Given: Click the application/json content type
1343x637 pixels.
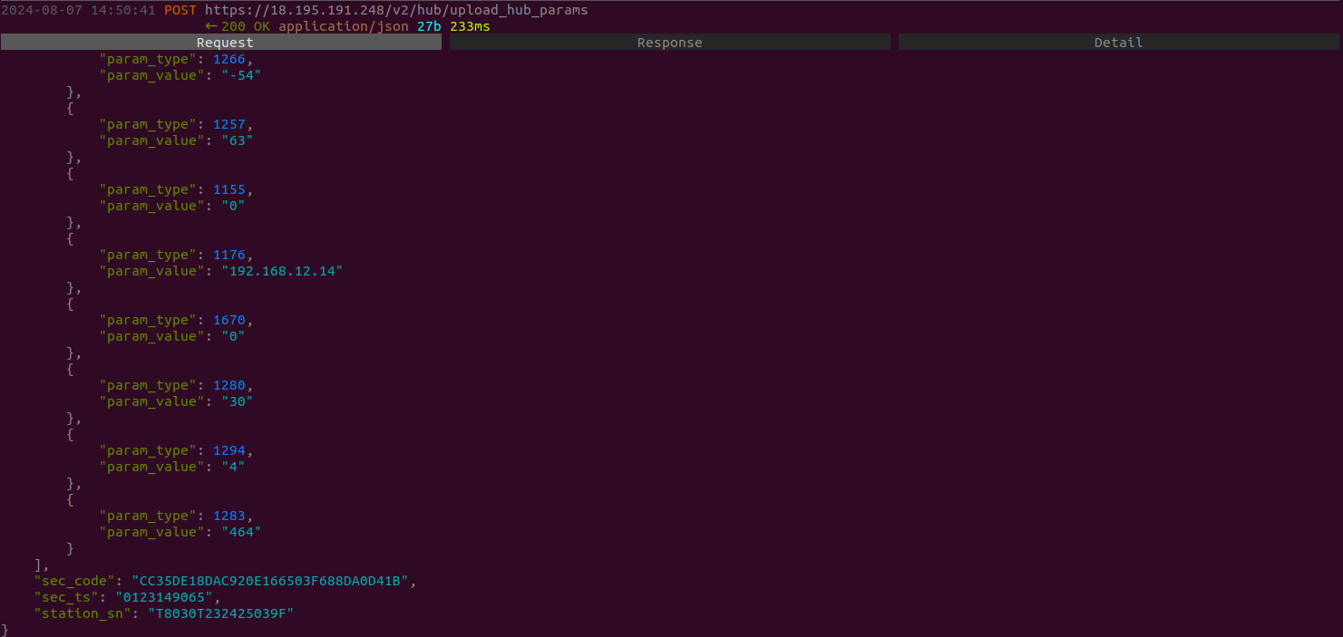Looking at the screenshot, I should pyautogui.click(x=344, y=26).
